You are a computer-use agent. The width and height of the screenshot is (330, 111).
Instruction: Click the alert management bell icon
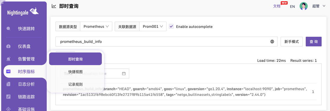coord(8,59)
